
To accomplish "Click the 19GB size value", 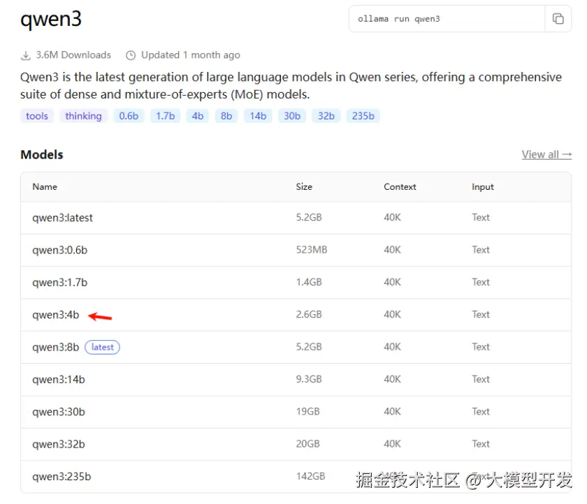I will point(307,411).
